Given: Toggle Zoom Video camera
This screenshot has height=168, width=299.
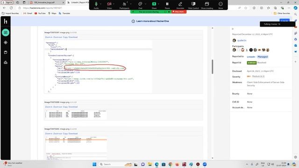Looking at the screenshot, I should click(x=109, y=5).
